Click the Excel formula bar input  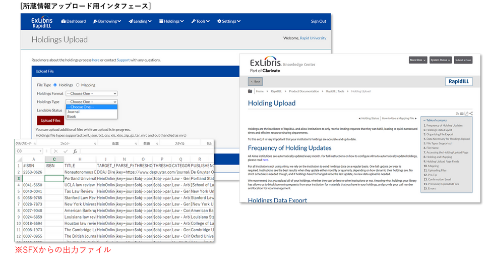pos(146,151)
